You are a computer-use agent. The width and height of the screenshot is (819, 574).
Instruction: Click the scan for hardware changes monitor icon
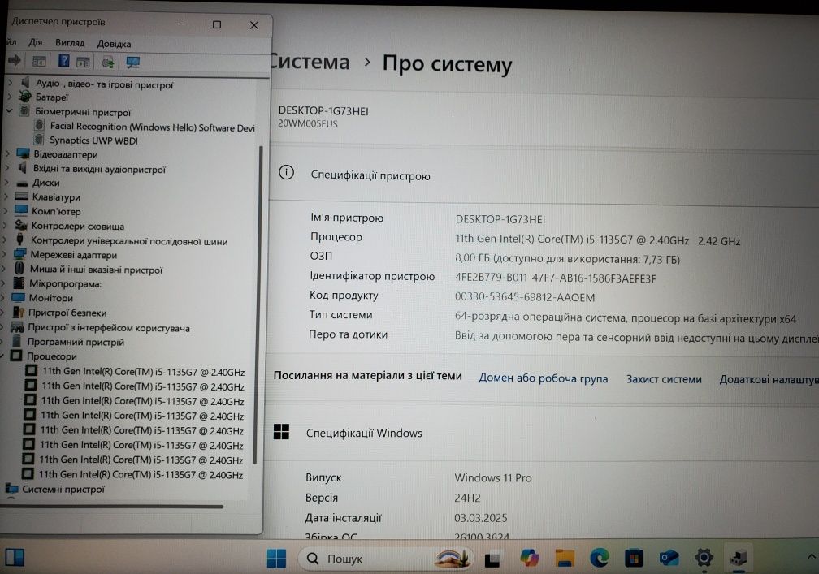tap(133, 63)
